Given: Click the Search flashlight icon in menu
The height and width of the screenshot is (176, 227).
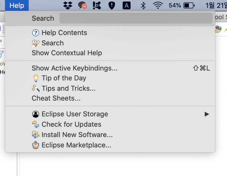Looking at the screenshot, I should 36,43.
